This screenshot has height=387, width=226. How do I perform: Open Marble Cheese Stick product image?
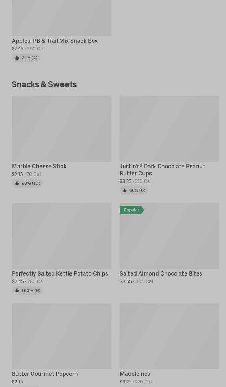61,129
